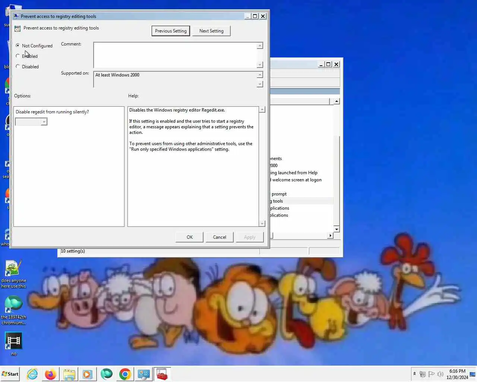Click Help pane scroll up arrow

262,110
